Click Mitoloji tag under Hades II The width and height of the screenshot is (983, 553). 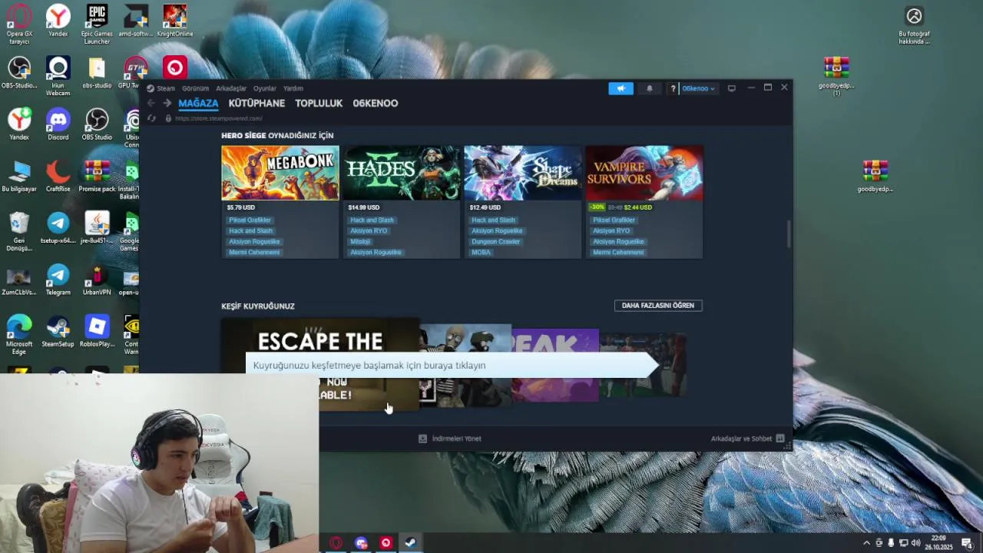360,241
